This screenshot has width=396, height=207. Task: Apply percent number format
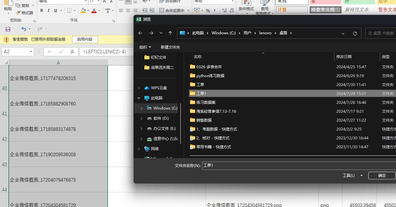(208, 10)
